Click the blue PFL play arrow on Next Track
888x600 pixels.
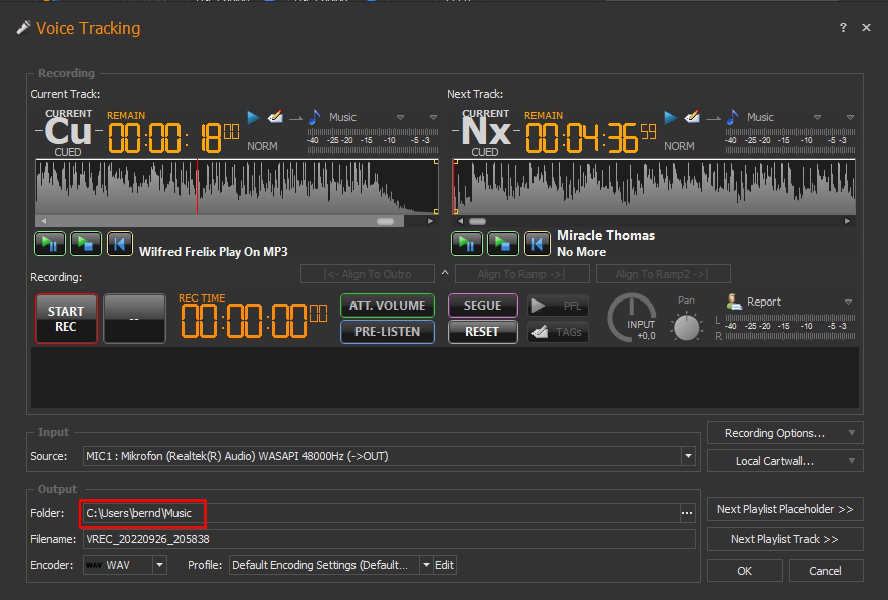(670, 117)
